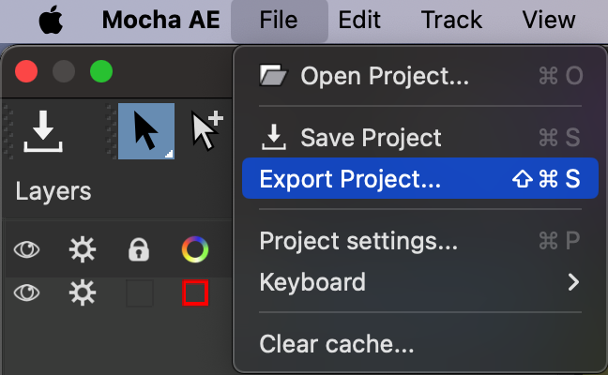Image resolution: width=608 pixels, height=375 pixels.
Task: Expand the Keyboard submenu
Action: click(x=419, y=281)
